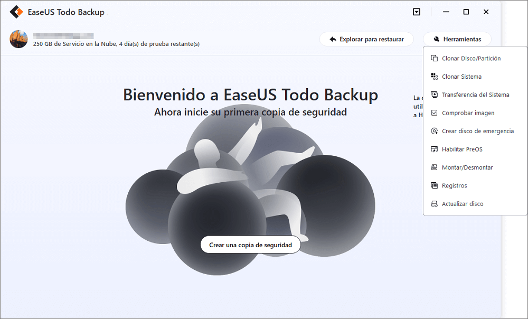The image size is (528, 319).
Task: Select Clonar Sistema from the menu
Action: [x=461, y=77]
